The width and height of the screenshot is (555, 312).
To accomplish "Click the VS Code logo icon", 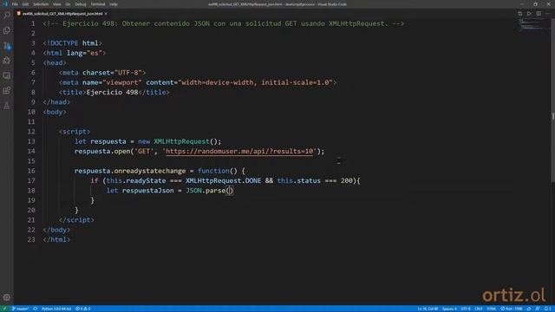I will 5,3.
